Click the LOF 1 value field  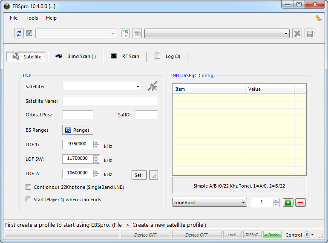(78, 144)
